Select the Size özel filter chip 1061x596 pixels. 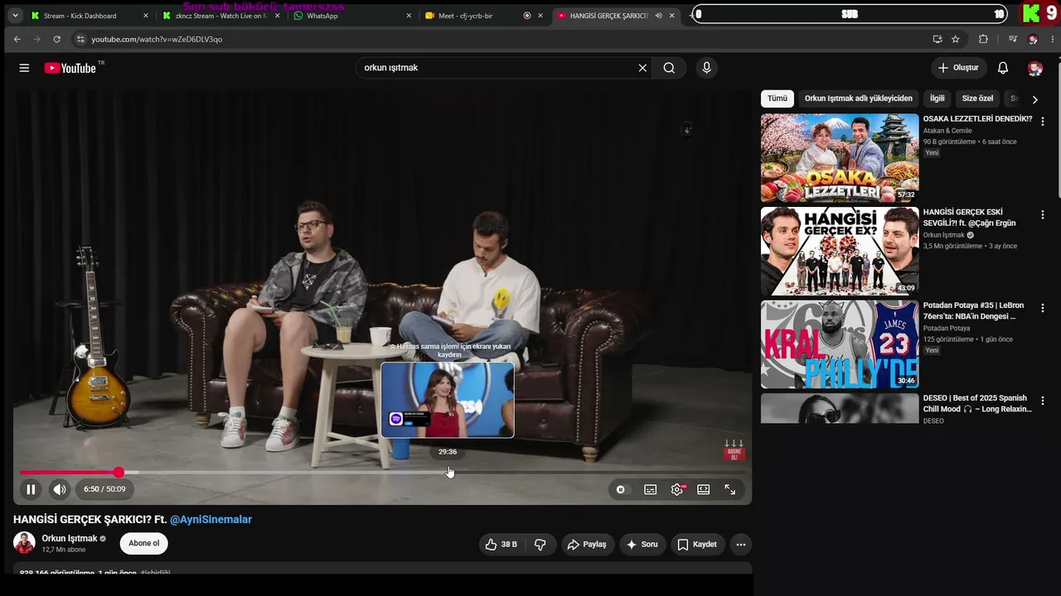tap(977, 99)
